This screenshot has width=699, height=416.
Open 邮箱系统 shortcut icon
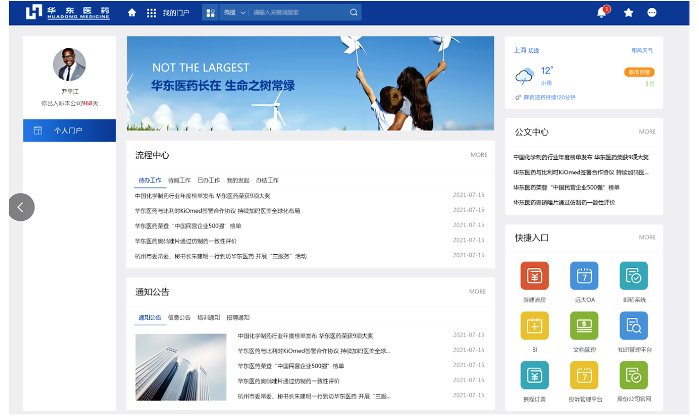click(634, 275)
